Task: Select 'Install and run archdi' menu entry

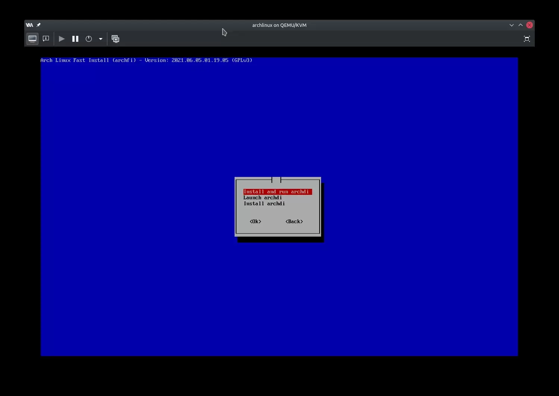Action: click(x=277, y=192)
